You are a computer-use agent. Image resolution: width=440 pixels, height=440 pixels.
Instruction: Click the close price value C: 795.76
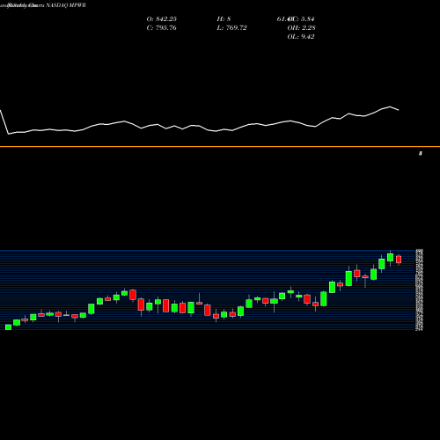click(162, 28)
